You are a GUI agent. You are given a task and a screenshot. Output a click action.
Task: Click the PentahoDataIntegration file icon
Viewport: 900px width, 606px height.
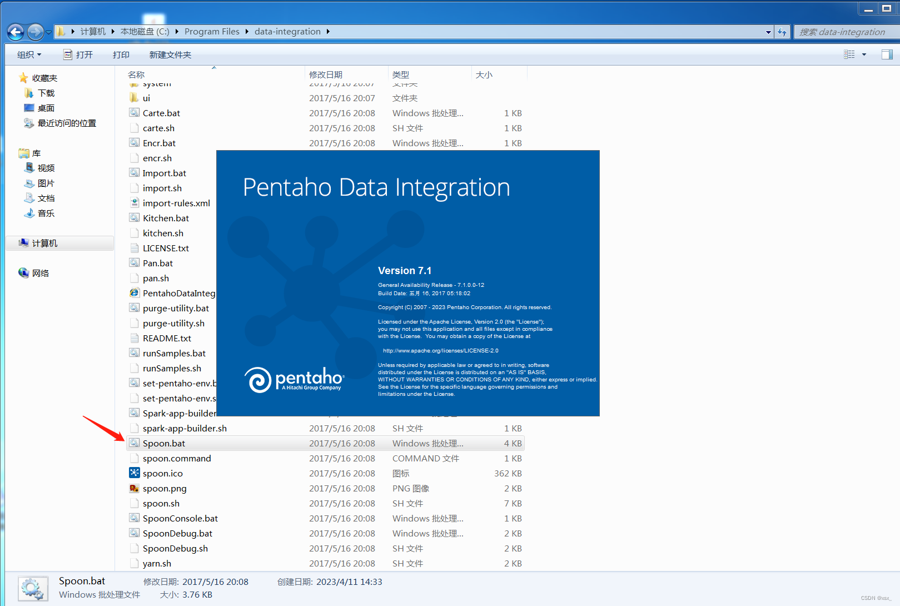click(135, 293)
